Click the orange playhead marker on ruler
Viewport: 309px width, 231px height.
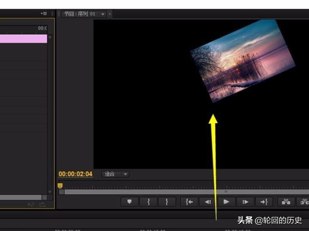(x=60, y=185)
